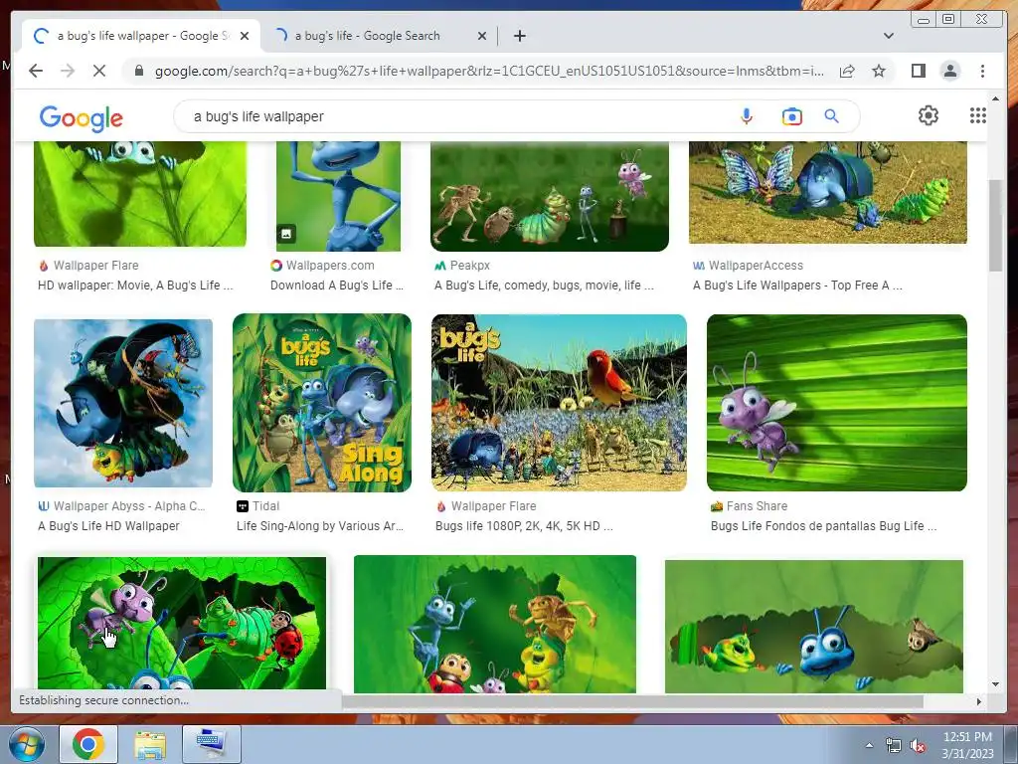The height and width of the screenshot is (764, 1018).
Task: Open the Wallpaper Flare red bird image
Action: (x=559, y=403)
